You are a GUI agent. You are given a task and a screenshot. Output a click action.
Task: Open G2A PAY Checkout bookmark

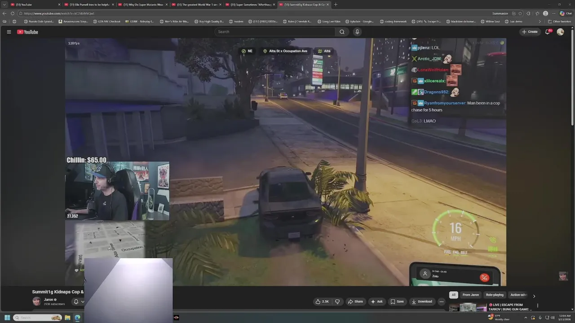107,22
